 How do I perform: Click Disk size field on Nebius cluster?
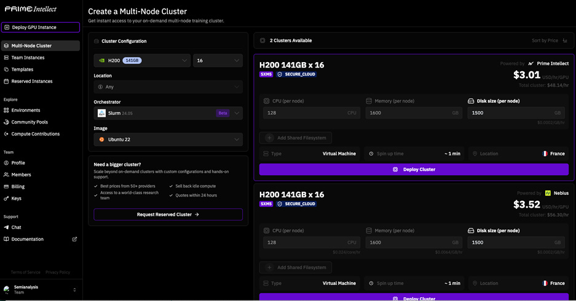tap(516, 243)
